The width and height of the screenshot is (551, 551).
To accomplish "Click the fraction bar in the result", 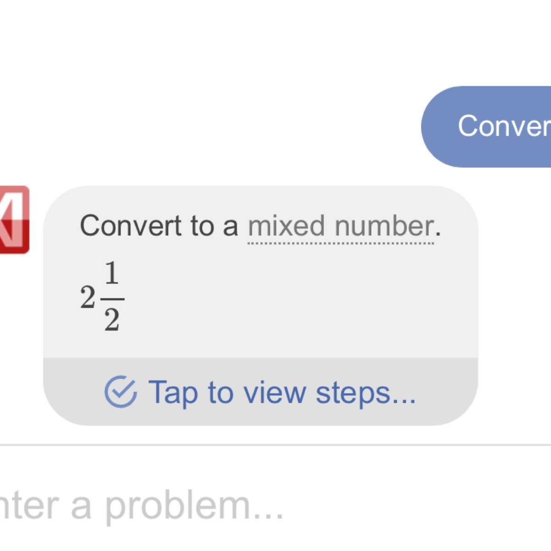I will pos(112,298).
